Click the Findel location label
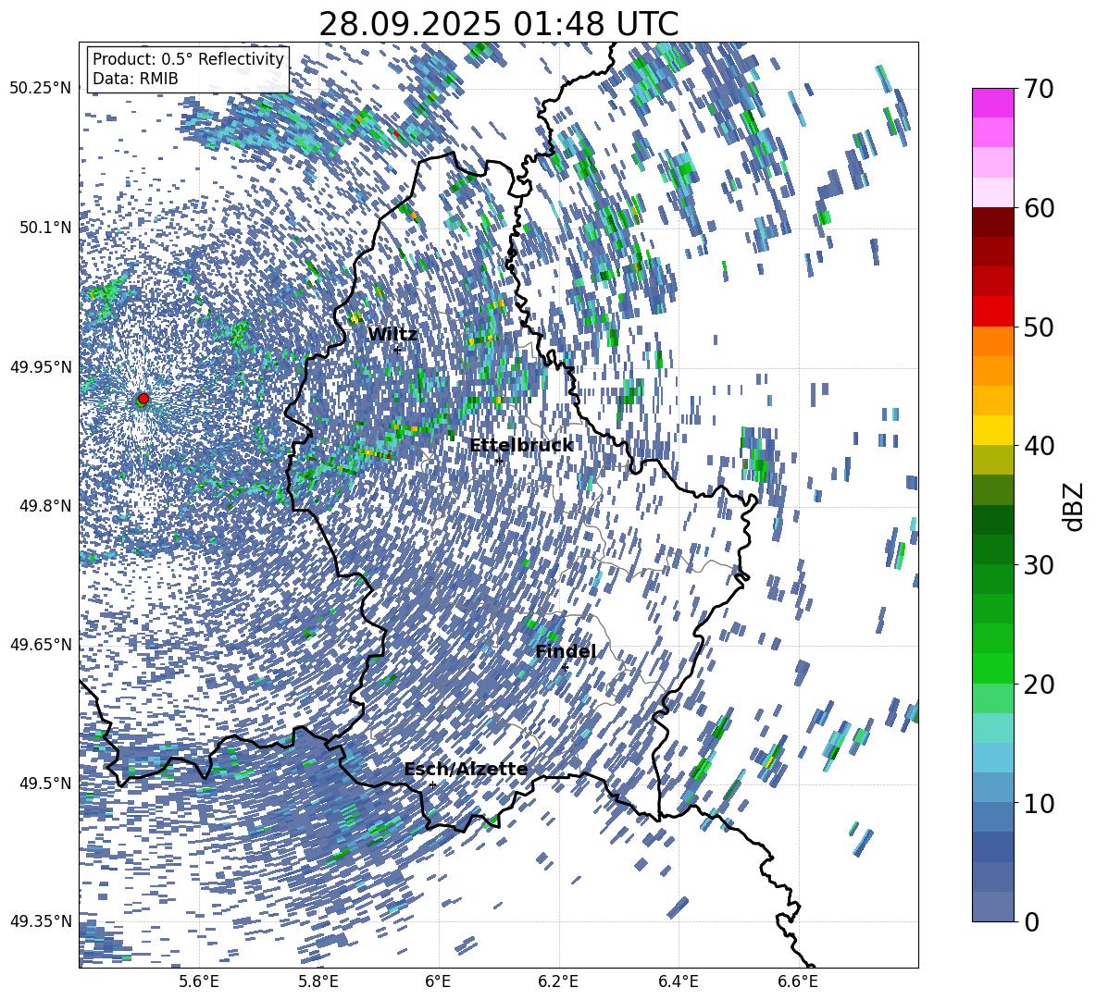The height and width of the screenshot is (1000, 1096). tap(566, 651)
